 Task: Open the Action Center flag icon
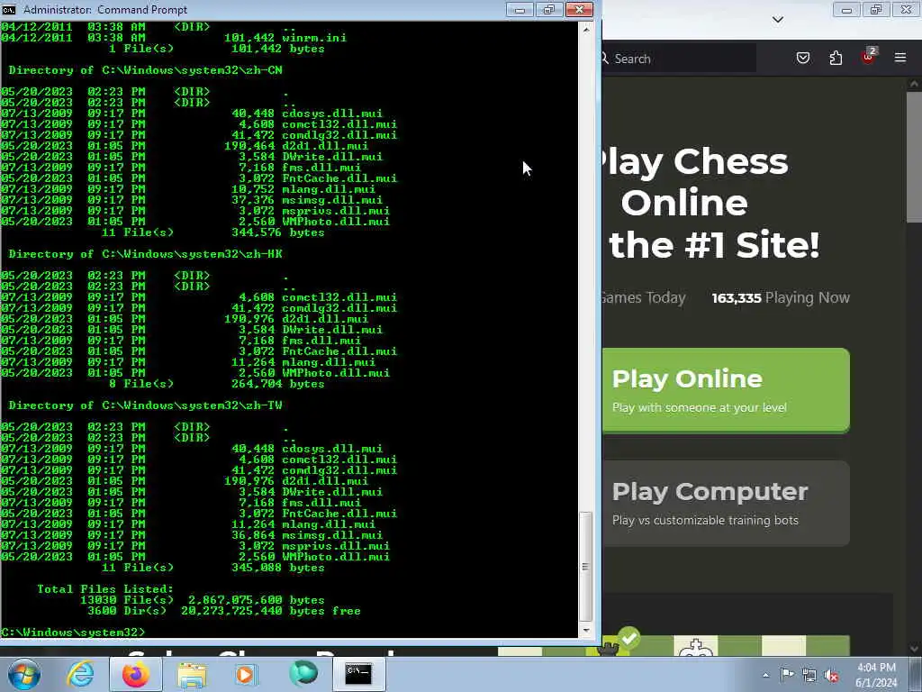pyautogui.click(x=787, y=674)
